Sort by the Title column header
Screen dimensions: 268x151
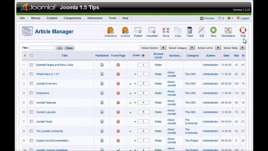(64, 55)
